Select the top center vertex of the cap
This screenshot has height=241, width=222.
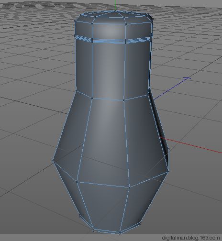[x=115, y=11]
